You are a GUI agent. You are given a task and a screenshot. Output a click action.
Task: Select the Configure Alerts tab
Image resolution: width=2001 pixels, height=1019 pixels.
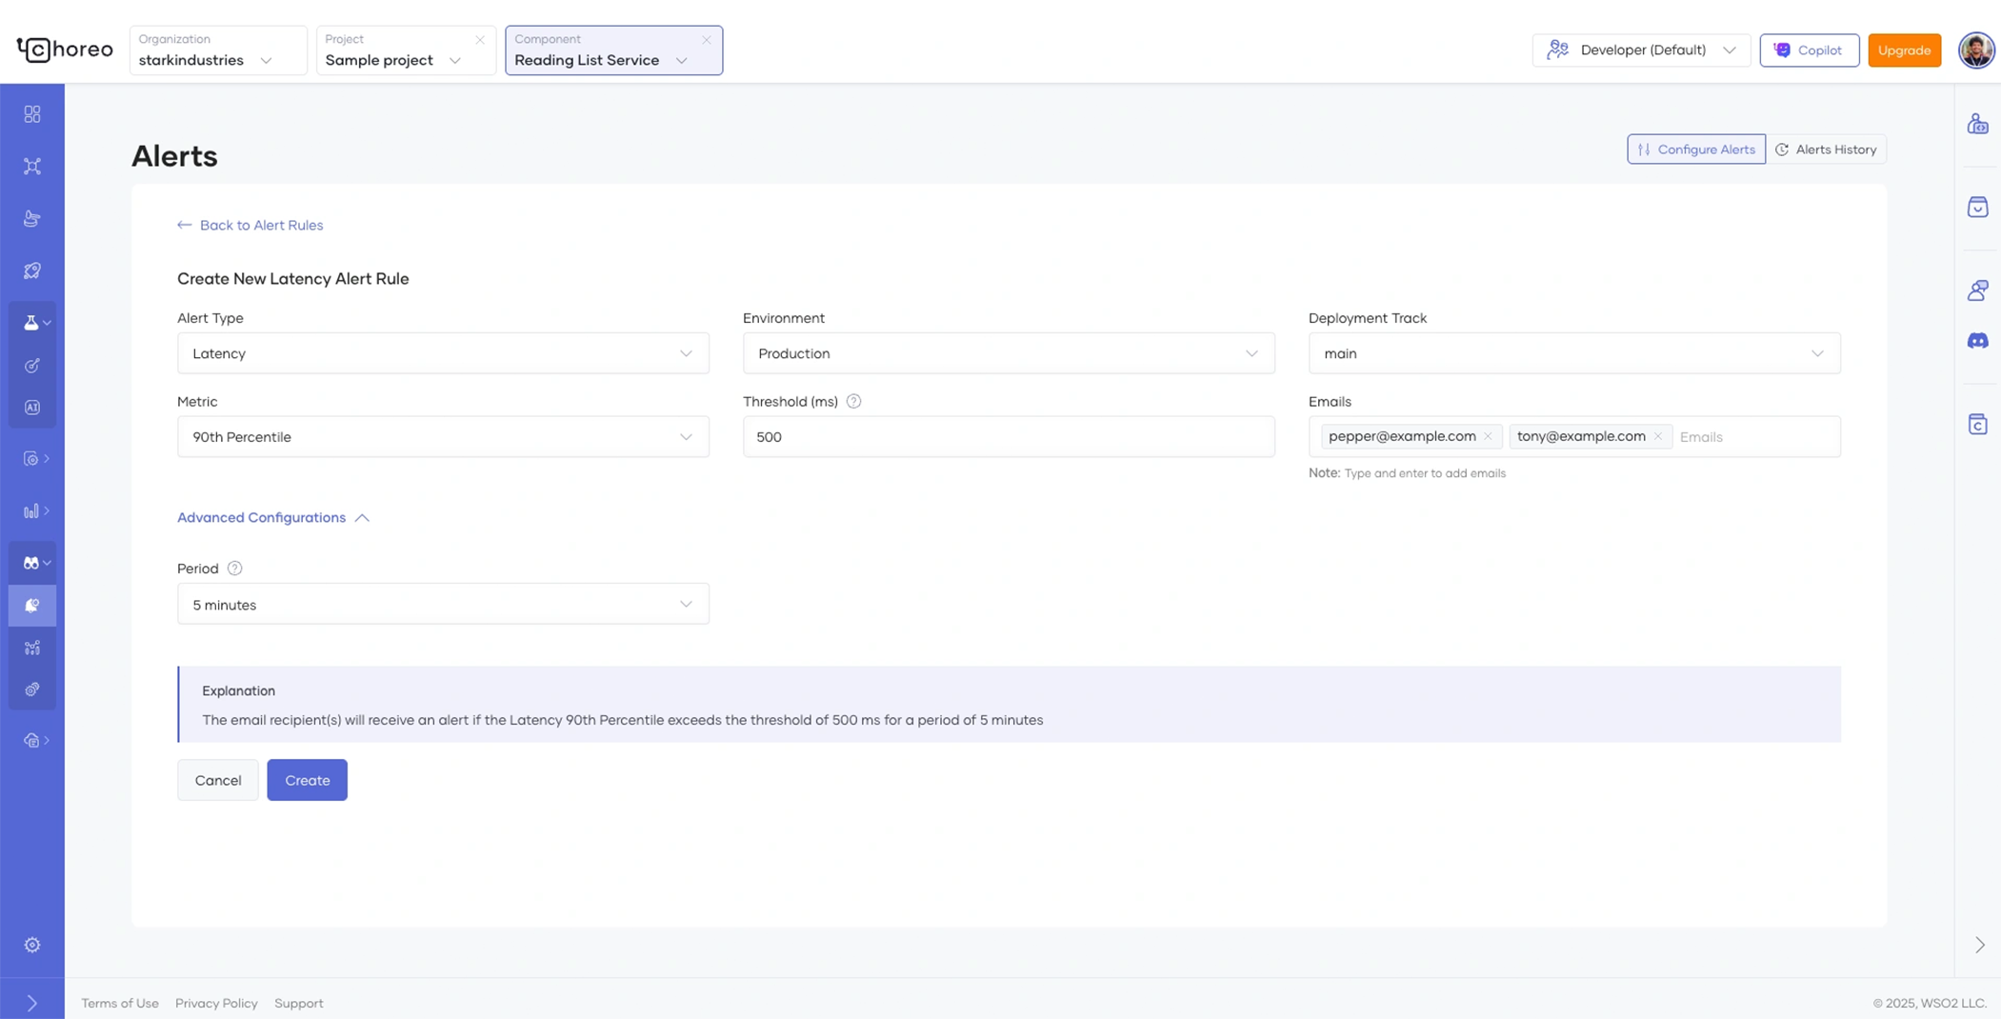[x=1696, y=149]
